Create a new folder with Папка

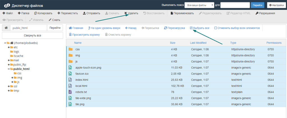(24, 13)
